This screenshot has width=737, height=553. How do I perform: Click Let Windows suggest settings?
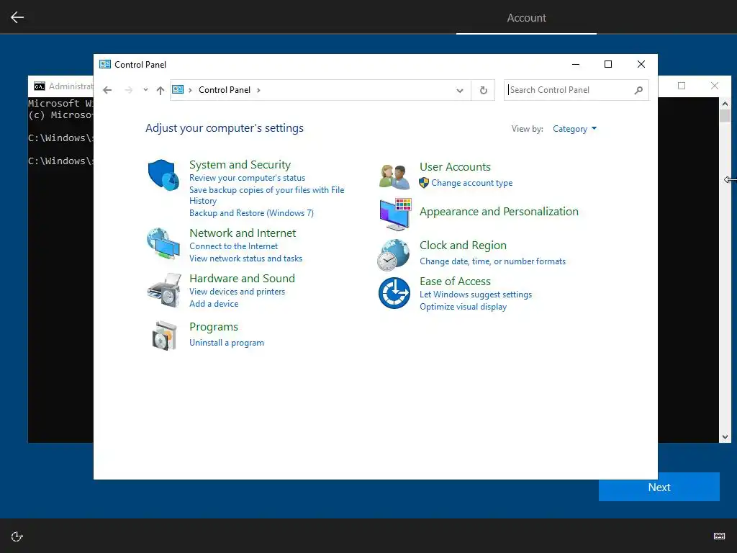(x=476, y=295)
